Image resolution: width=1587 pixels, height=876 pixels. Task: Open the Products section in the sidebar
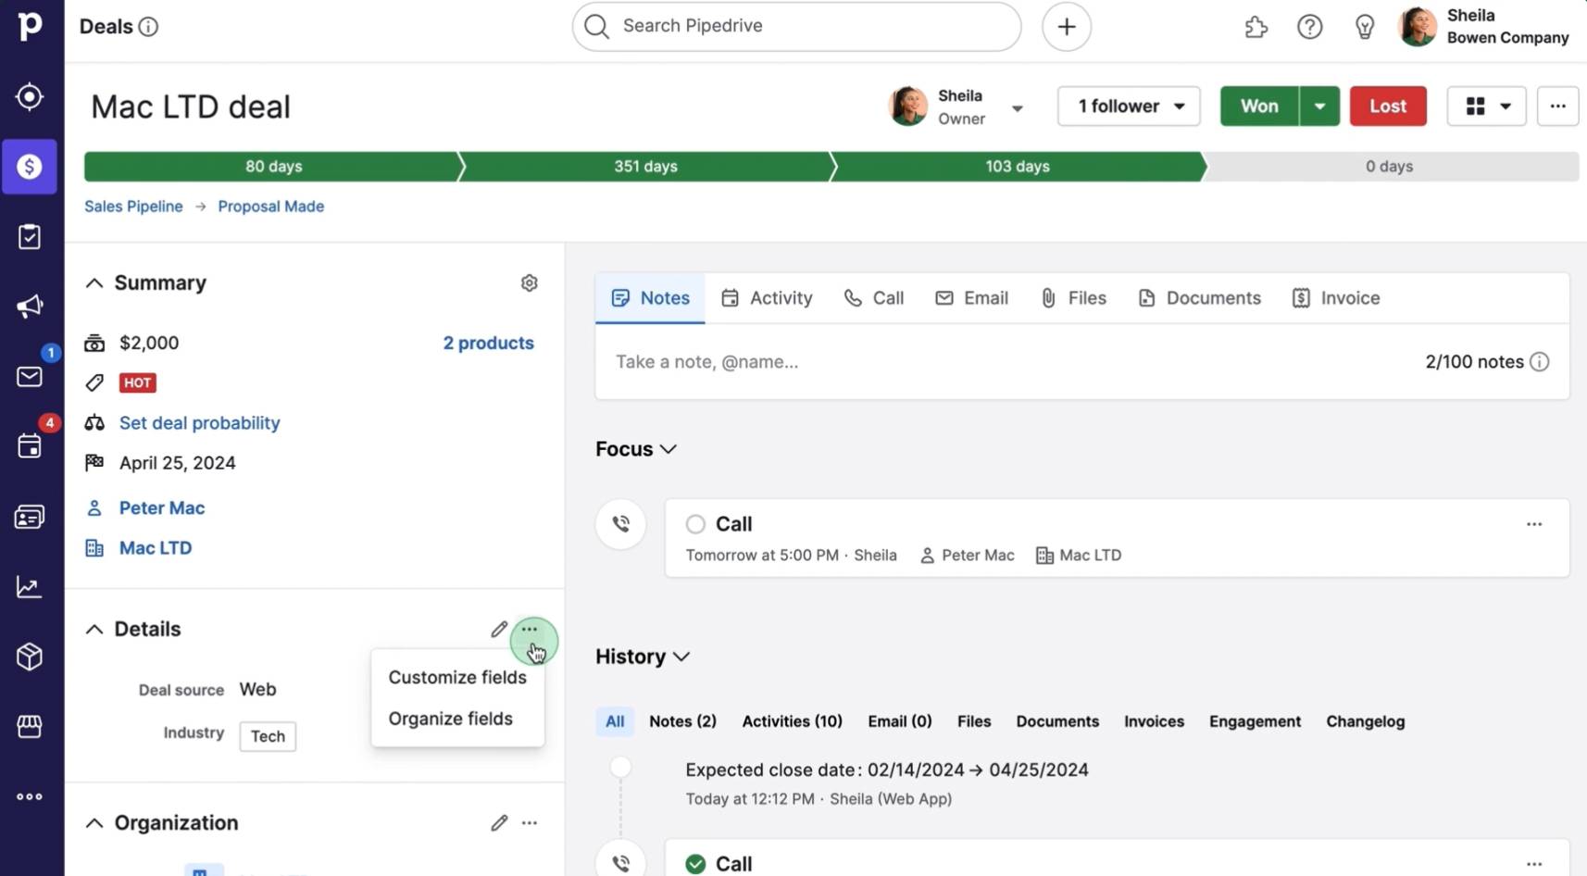(x=30, y=657)
